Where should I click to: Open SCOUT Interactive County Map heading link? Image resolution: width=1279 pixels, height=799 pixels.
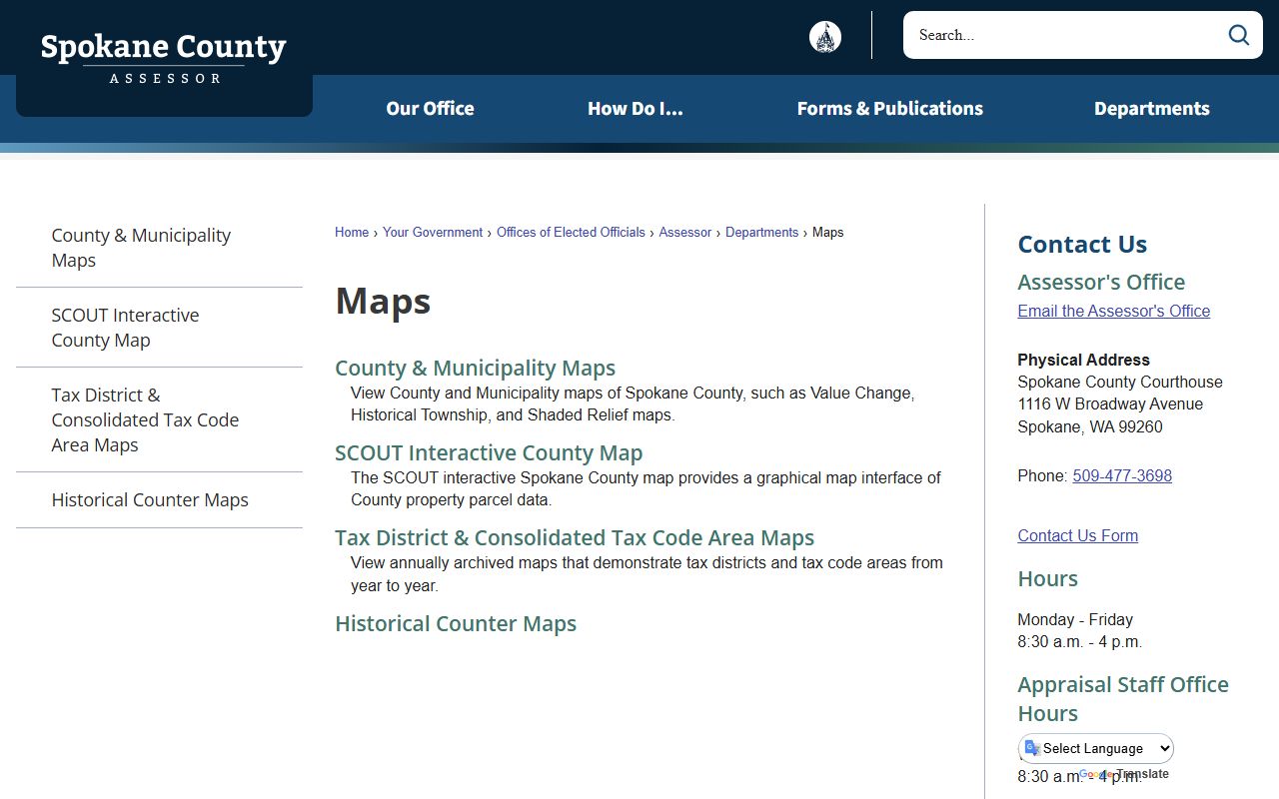point(489,452)
